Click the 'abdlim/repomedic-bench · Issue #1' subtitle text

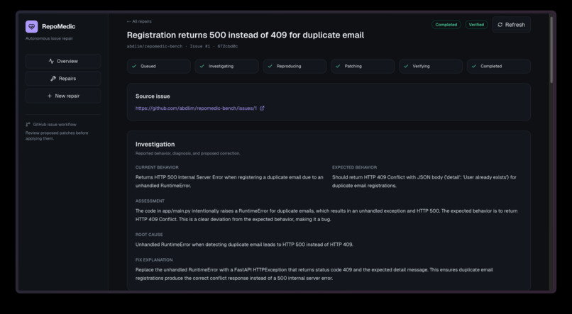click(x=182, y=47)
